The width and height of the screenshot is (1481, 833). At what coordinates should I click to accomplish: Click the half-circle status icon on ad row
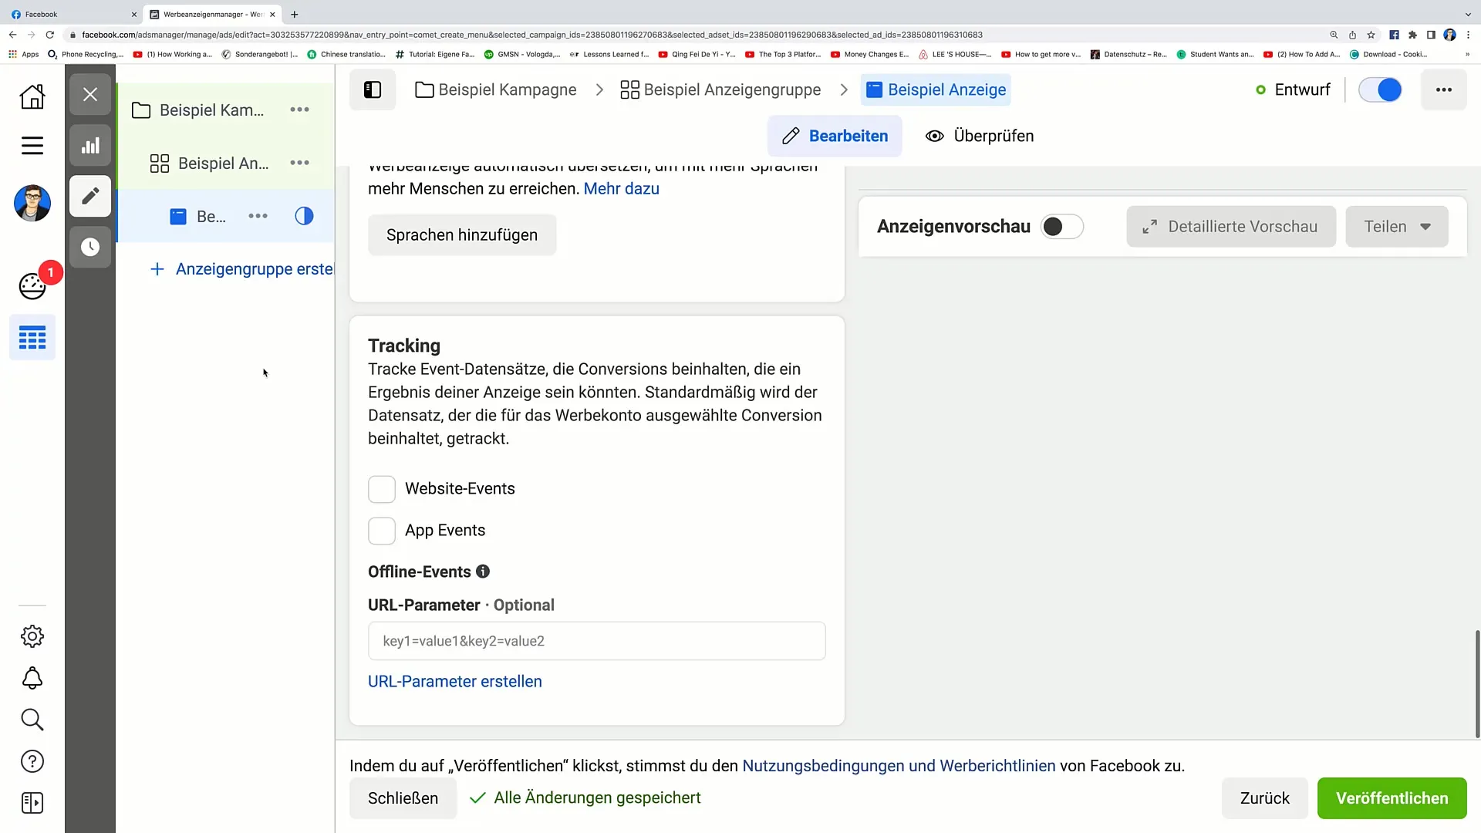pos(304,216)
